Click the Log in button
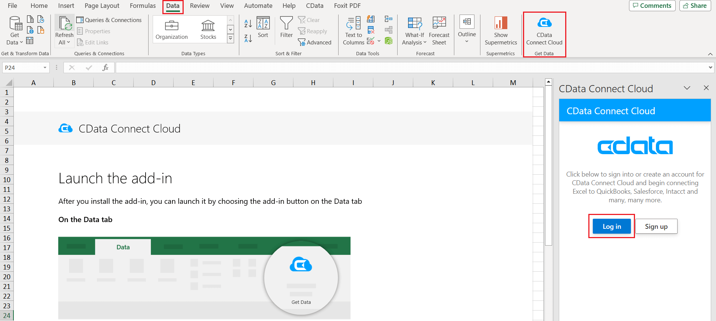This screenshot has height=321, width=716. click(611, 227)
